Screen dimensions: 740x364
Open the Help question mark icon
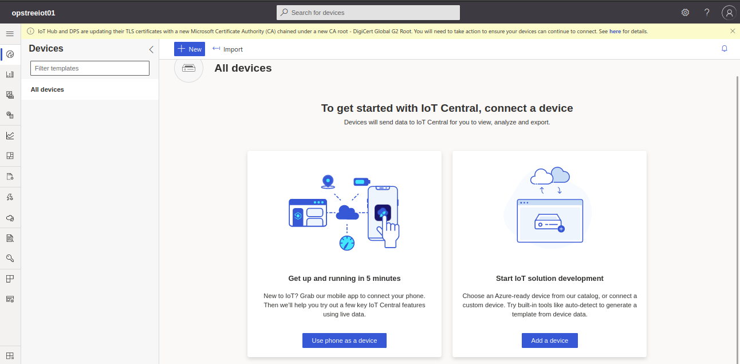[x=707, y=13]
